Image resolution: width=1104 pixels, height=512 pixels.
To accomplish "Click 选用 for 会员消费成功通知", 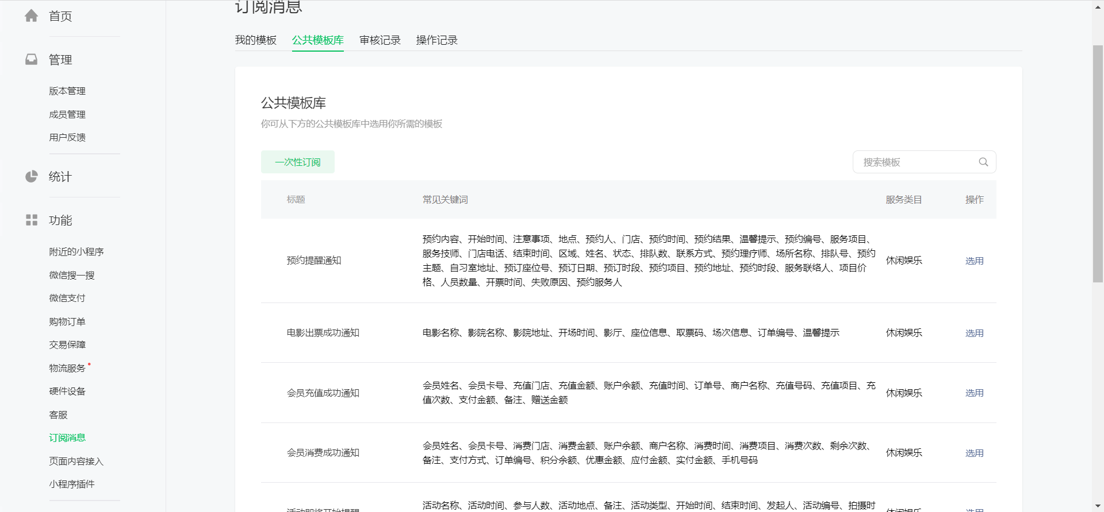I will [974, 453].
